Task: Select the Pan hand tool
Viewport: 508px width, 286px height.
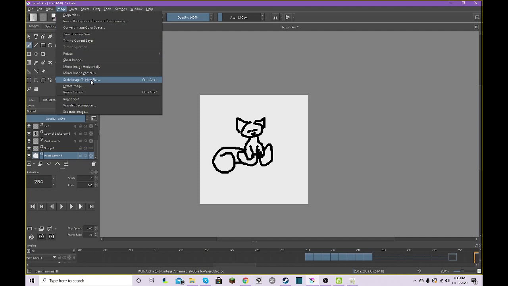Action: [x=36, y=89]
